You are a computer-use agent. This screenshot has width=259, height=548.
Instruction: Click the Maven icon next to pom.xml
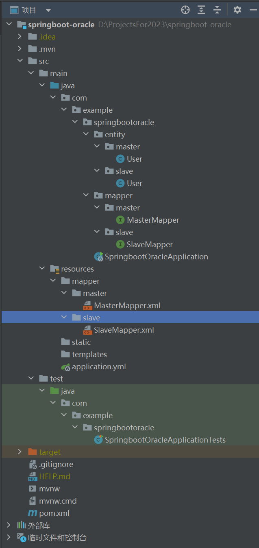point(32,513)
